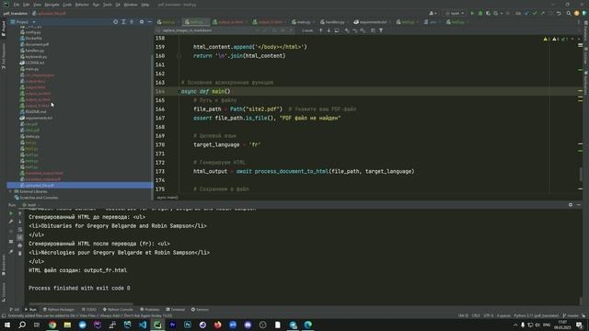Click line 164 async def main() in editor
This screenshot has height=331, width=589.
[205, 91]
